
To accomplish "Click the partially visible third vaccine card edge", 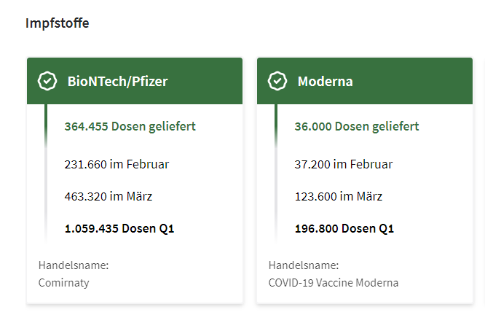I will pyautogui.click(x=484, y=180).
